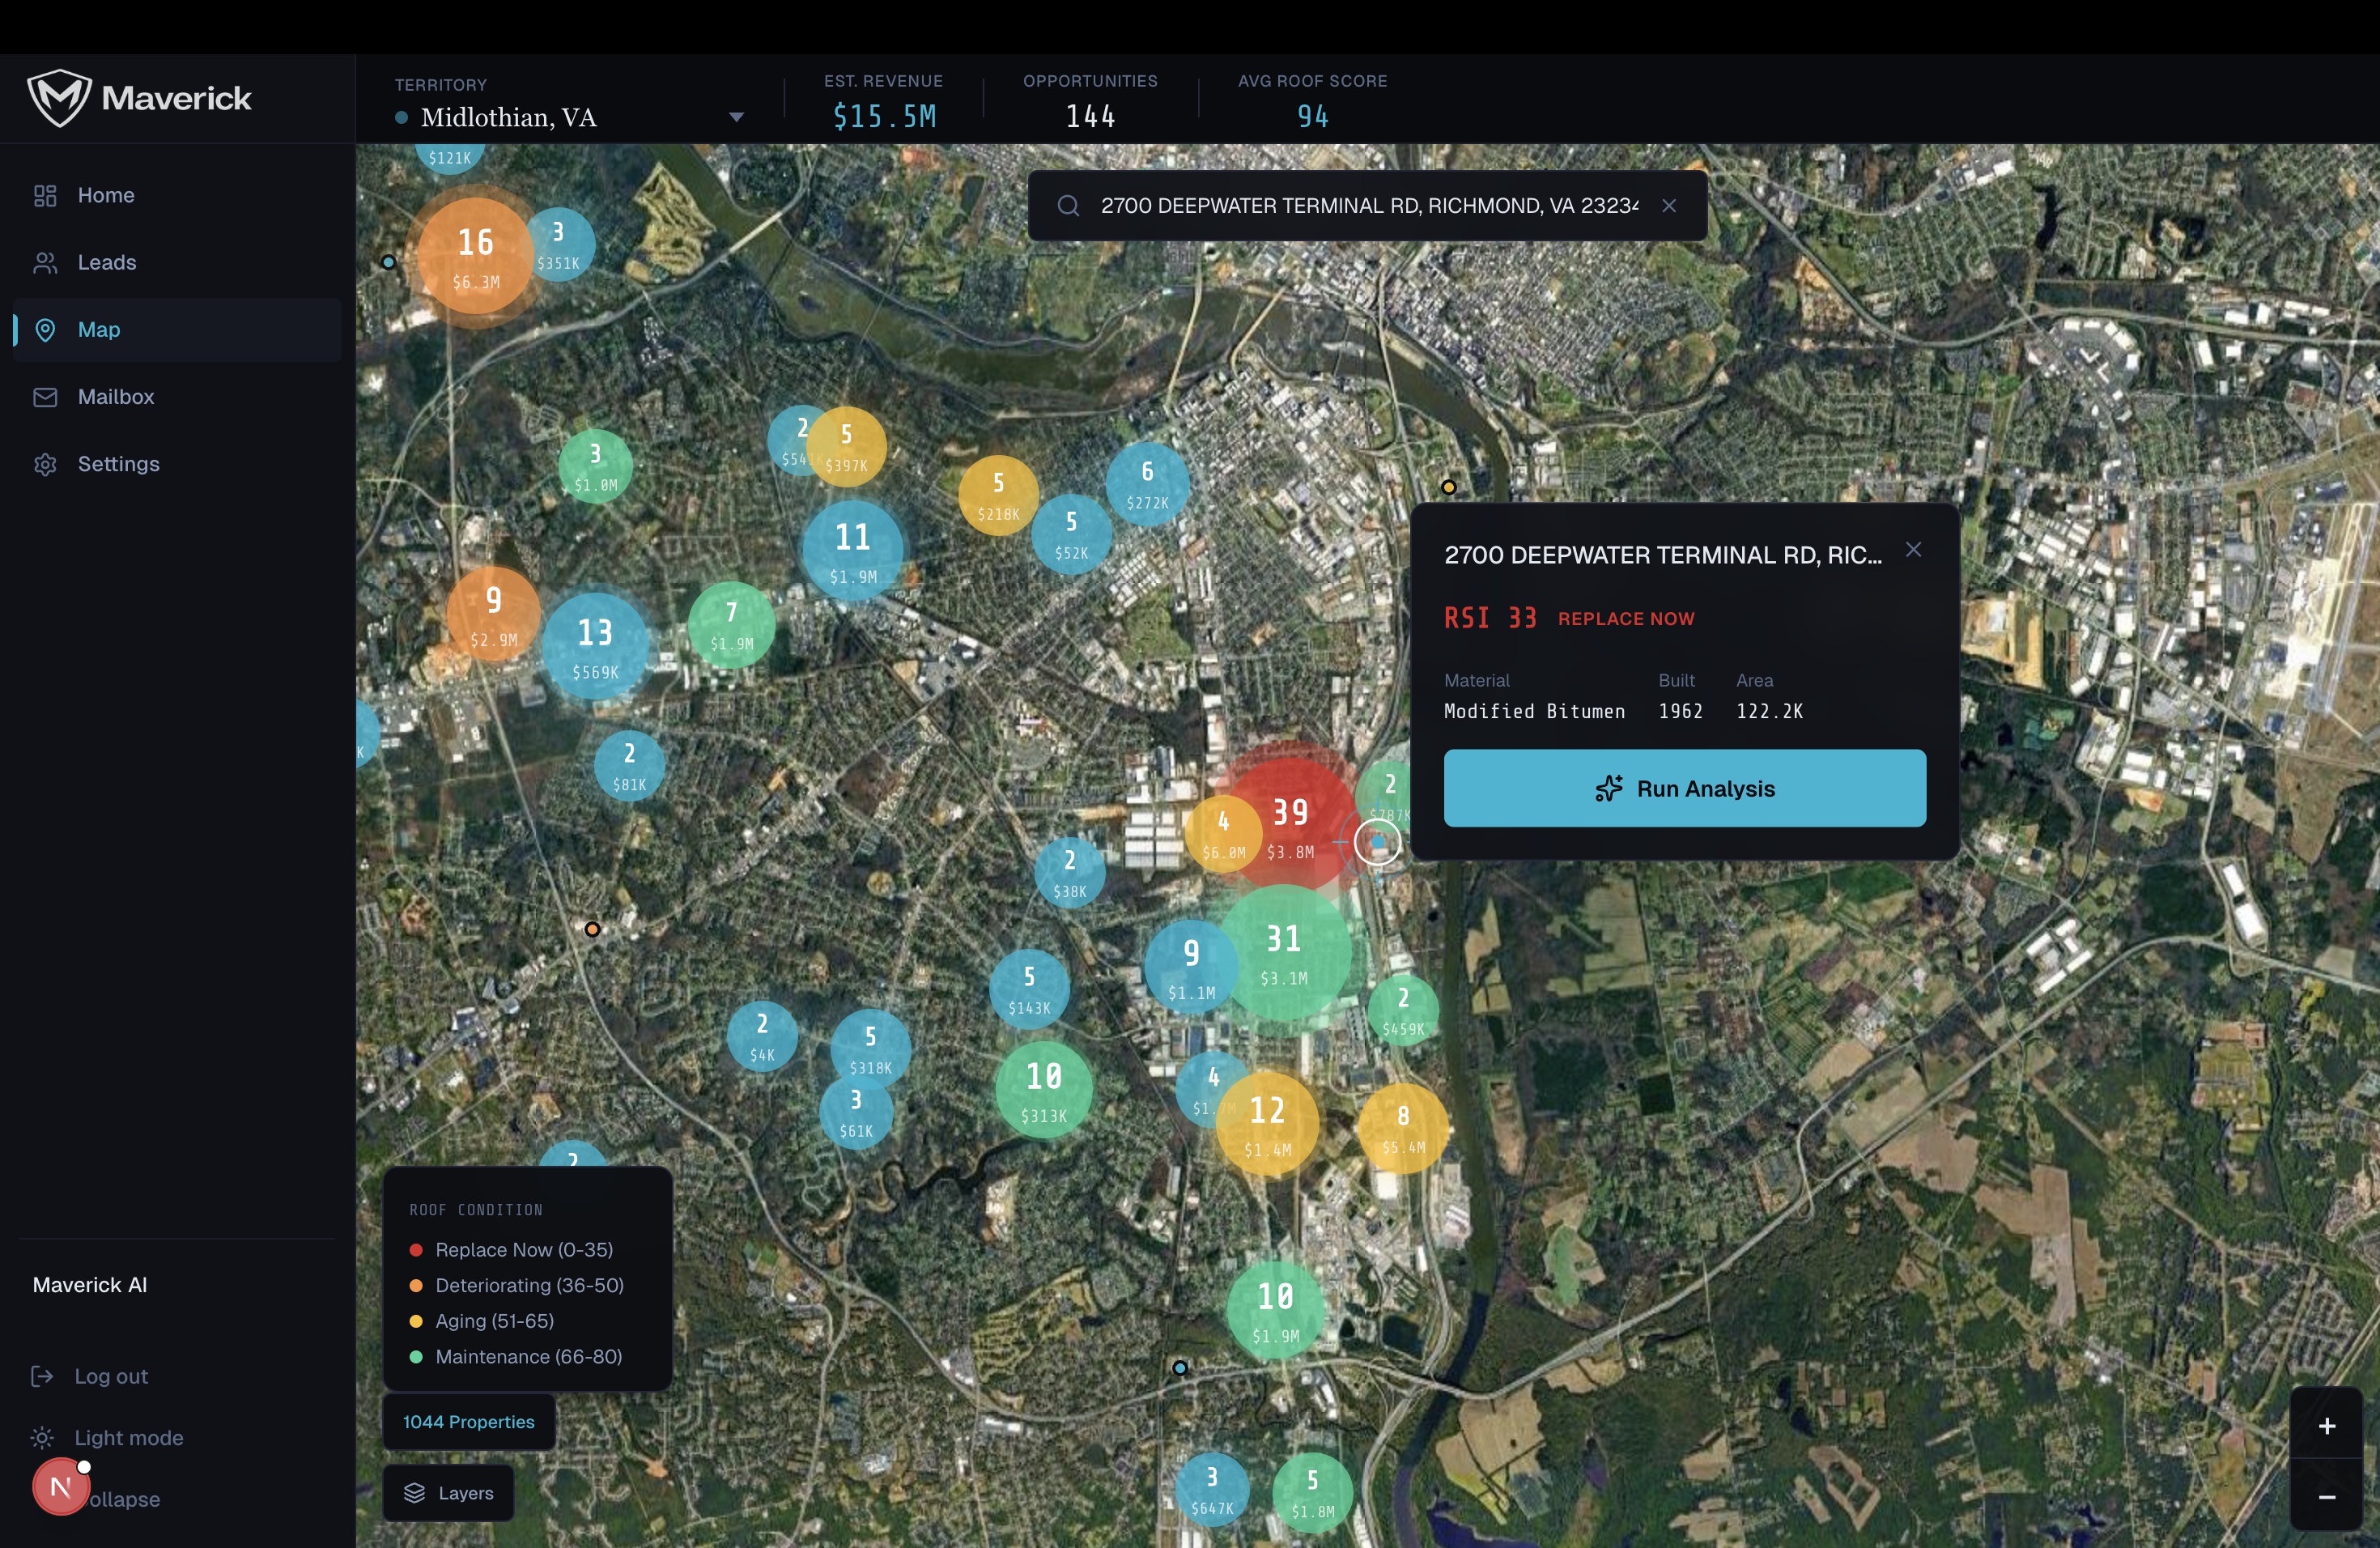The width and height of the screenshot is (2380, 1548).
Task: Click the 122.2K area value
Action: tap(1769, 711)
